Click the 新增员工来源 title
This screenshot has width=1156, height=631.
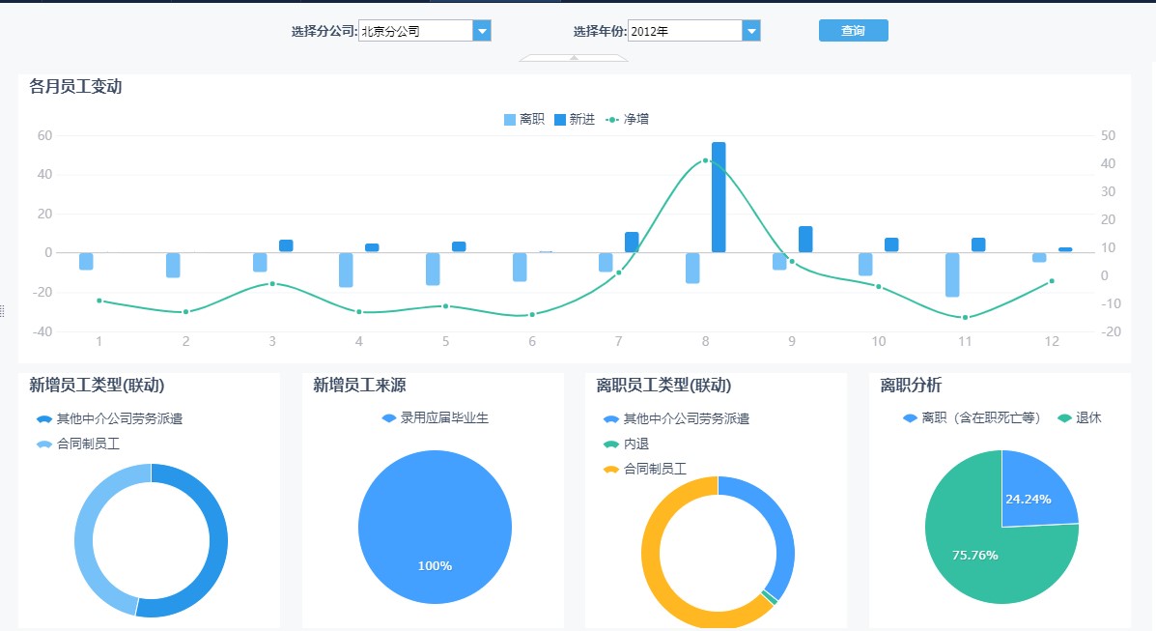[360, 386]
